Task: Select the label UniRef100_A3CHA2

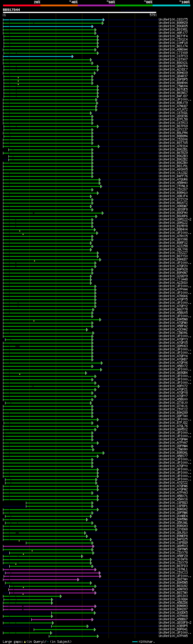Action: [x=173, y=329]
